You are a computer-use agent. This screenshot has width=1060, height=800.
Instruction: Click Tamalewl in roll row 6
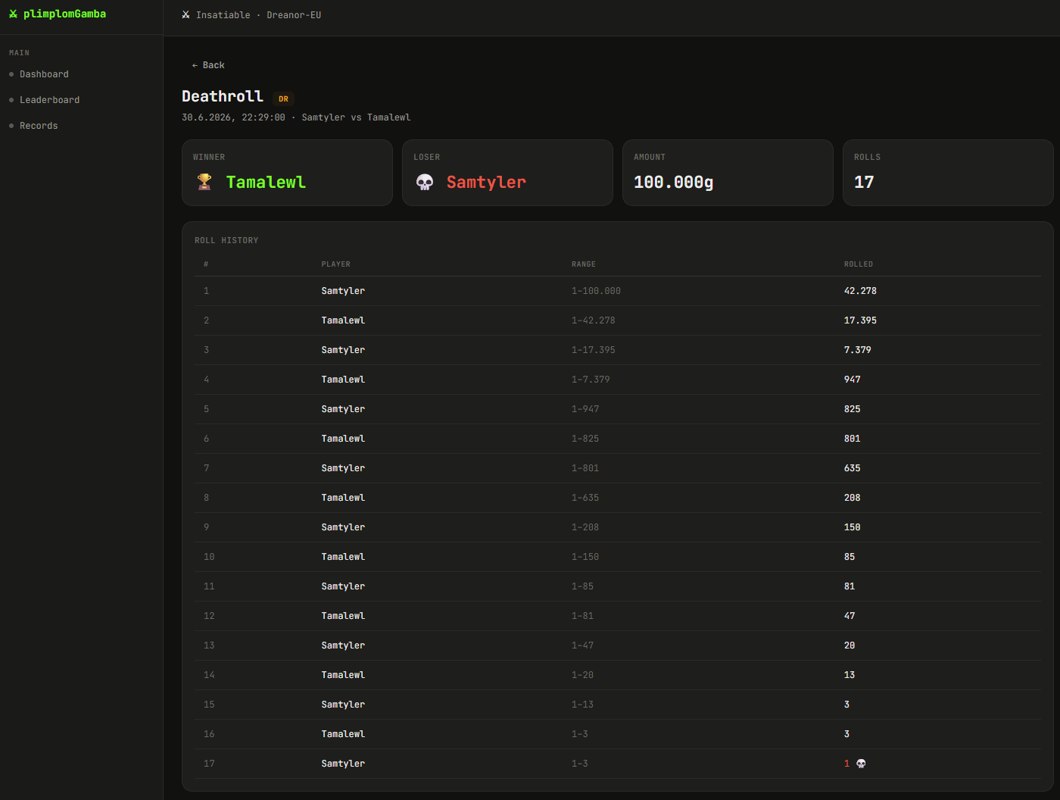tap(343, 439)
